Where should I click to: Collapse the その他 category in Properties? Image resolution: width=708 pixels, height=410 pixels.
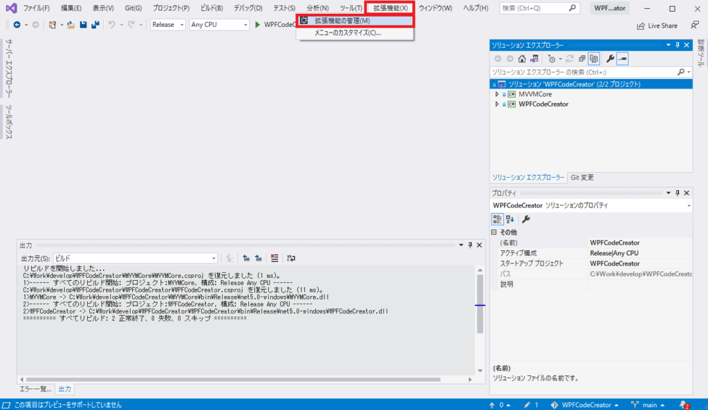494,232
